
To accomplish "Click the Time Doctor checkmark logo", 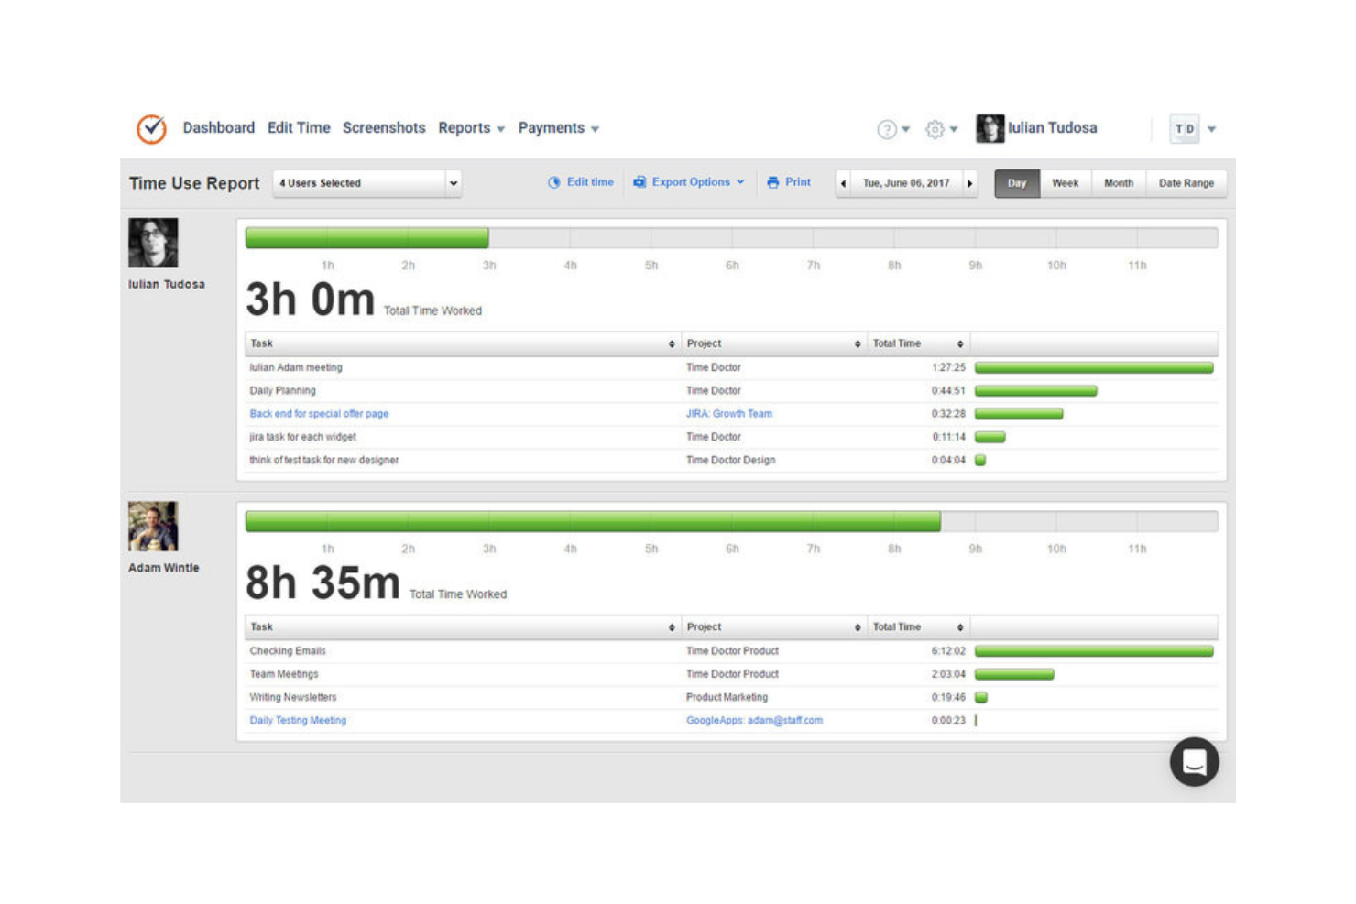I will coord(151,129).
